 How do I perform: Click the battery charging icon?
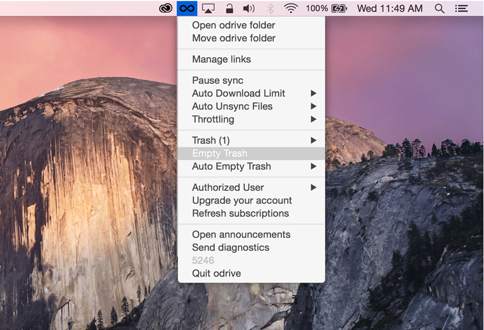click(x=339, y=8)
